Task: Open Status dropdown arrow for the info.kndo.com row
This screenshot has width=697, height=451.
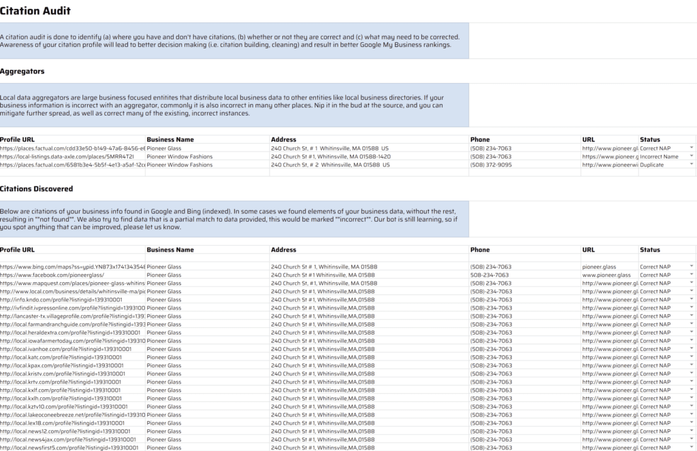Action: [692, 299]
